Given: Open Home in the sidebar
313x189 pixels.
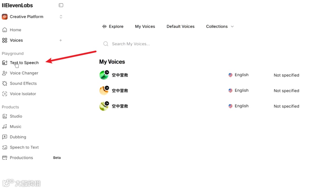Looking at the screenshot, I should tap(16, 30).
